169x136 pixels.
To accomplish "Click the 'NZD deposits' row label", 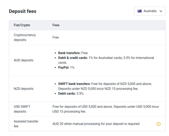I will 23,89.
